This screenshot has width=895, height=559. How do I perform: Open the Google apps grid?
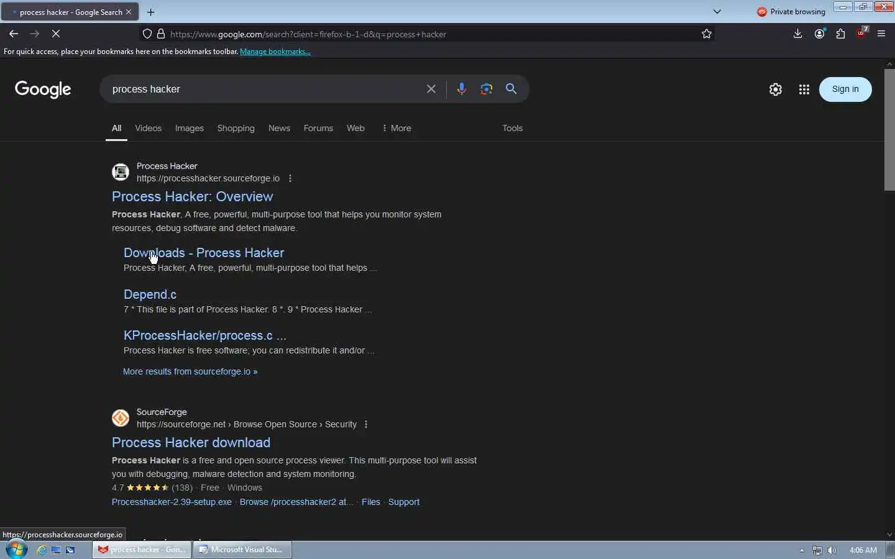point(804,89)
